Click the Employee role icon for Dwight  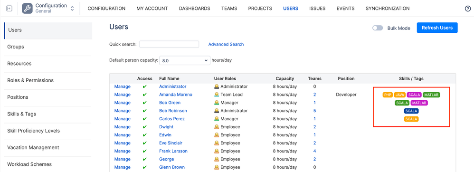(x=217, y=127)
